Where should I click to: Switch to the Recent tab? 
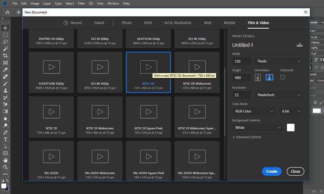(x=73, y=23)
